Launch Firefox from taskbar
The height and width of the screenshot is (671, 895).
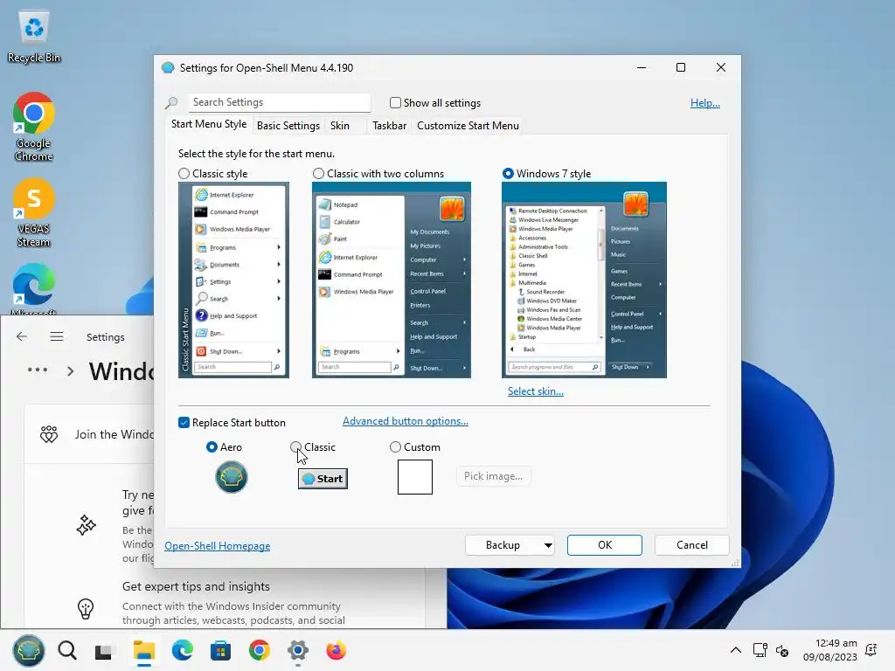pyautogui.click(x=336, y=650)
